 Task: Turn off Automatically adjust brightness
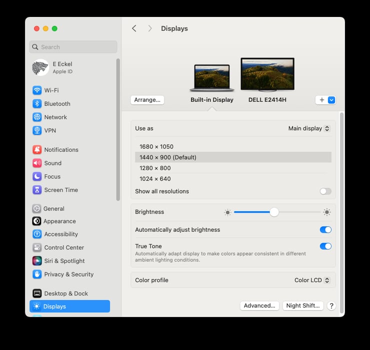(325, 230)
